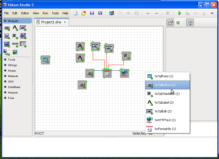Select the Label widget in palette
The image size is (219, 159).
(x=15, y=28)
